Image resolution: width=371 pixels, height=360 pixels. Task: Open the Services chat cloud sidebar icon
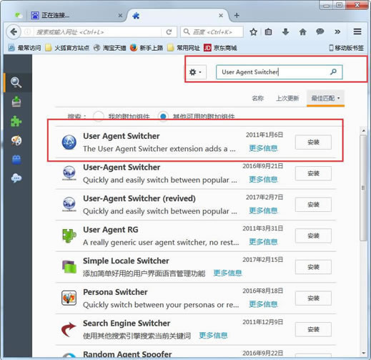click(16, 178)
